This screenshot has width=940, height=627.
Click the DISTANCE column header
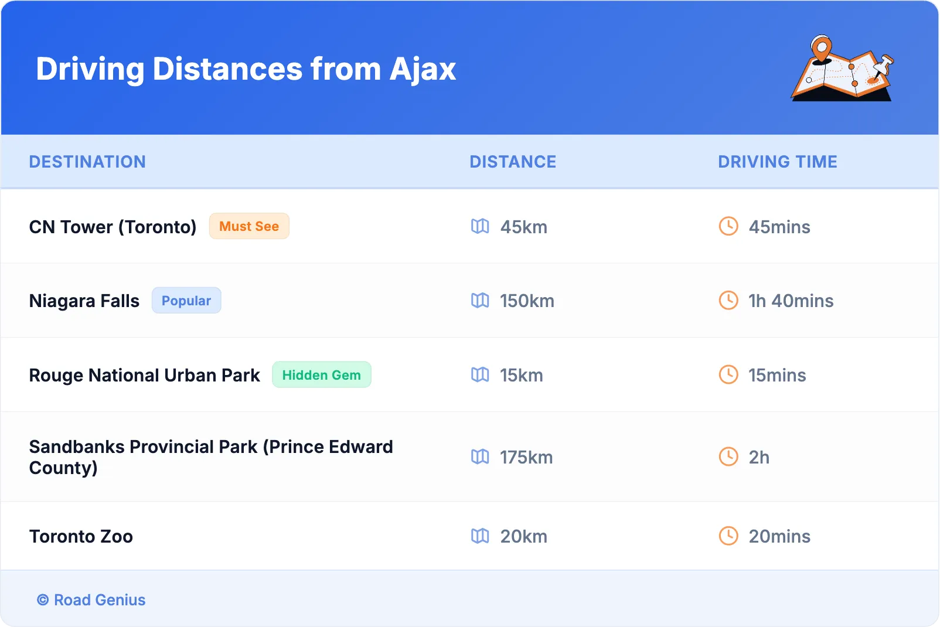pos(513,162)
